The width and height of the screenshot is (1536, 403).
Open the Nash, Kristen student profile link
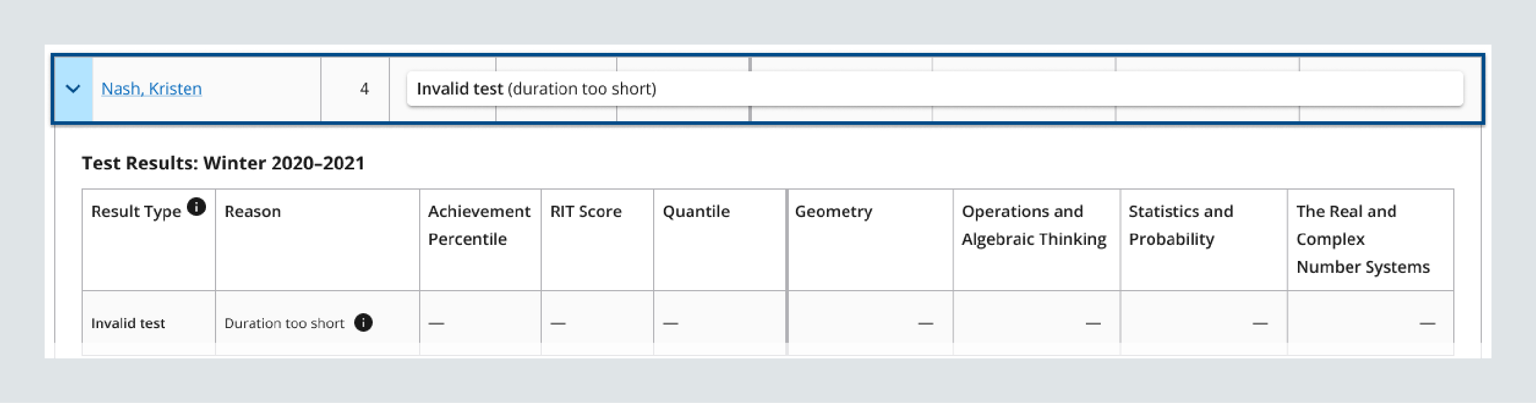152,88
